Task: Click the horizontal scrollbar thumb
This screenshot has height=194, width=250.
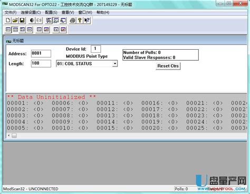Action: (x=14, y=135)
